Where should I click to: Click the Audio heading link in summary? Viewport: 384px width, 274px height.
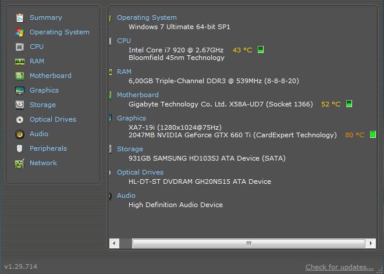(126, 195)
